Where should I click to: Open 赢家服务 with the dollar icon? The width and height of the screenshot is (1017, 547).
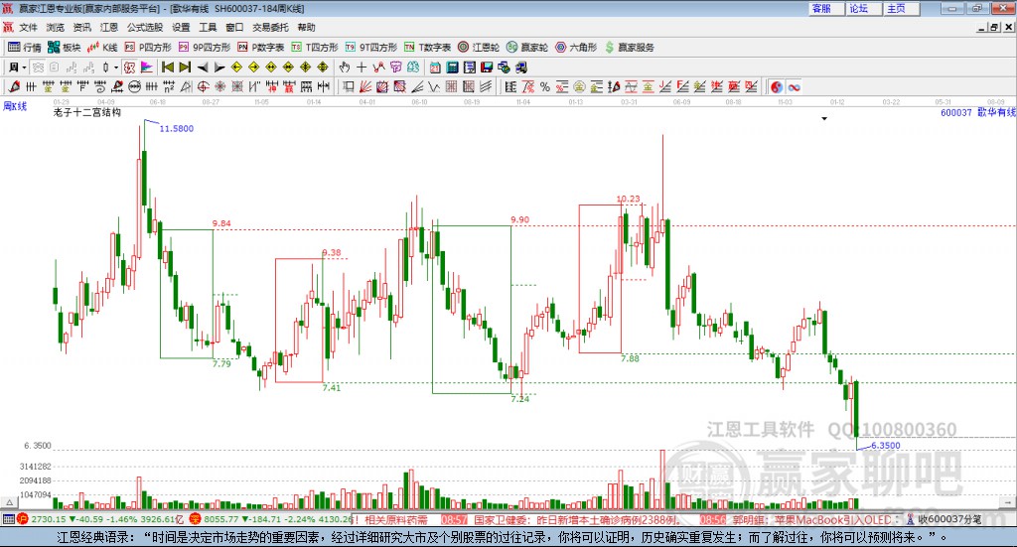630,48
